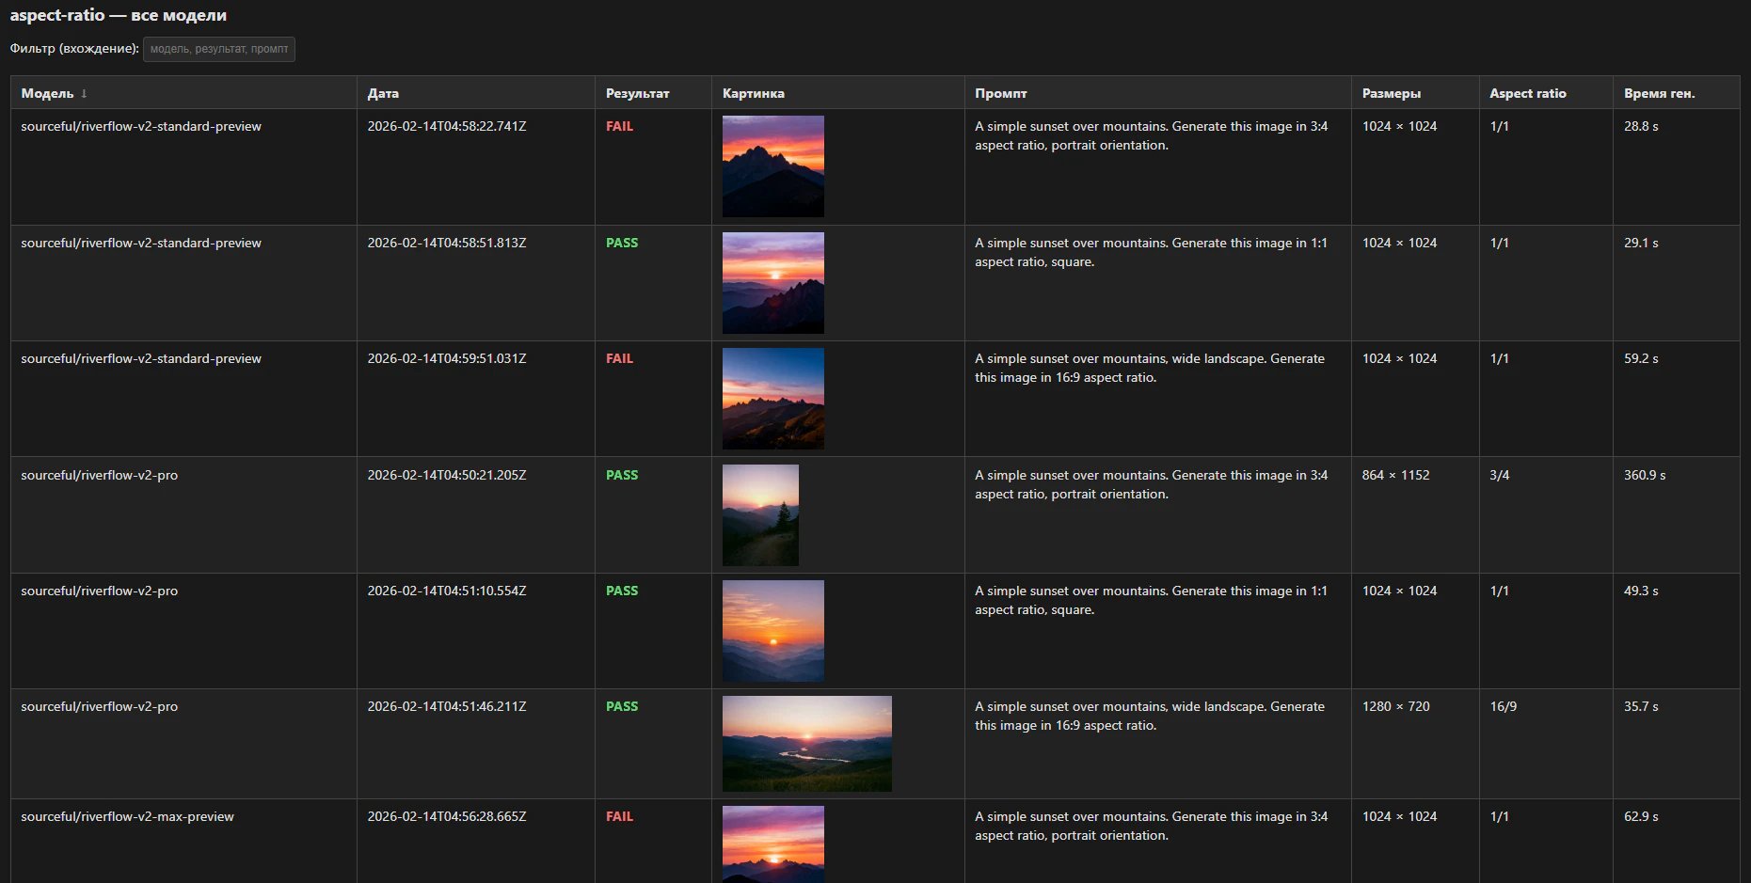Click date 2026-02-14T04:51:46.211Z
Screen dimensions: 1751x883
coord(446,706)
